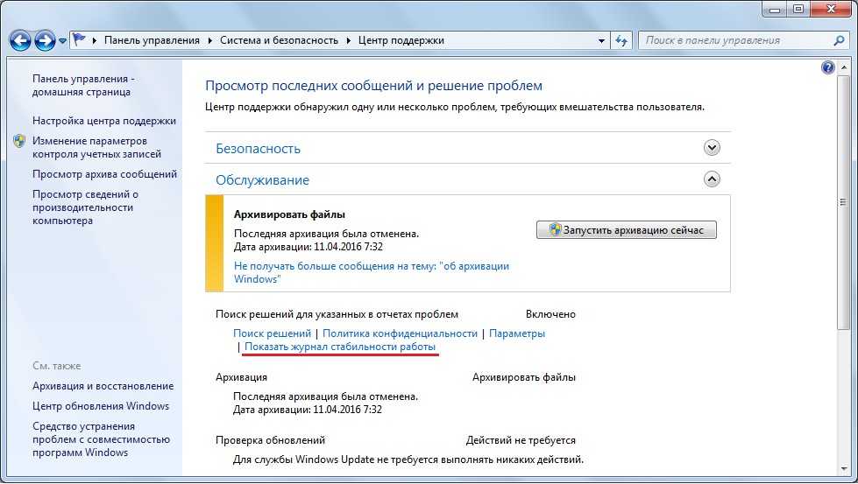Open Параметры link
This screenshot has width=858, height=484.
click(x=517, y=333)
